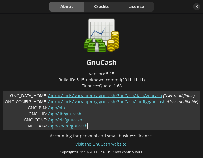The height and width of the screenshot is (158, 203).
Task: Click the GNC_DATA_HOME label
Action: pos(28,96)
